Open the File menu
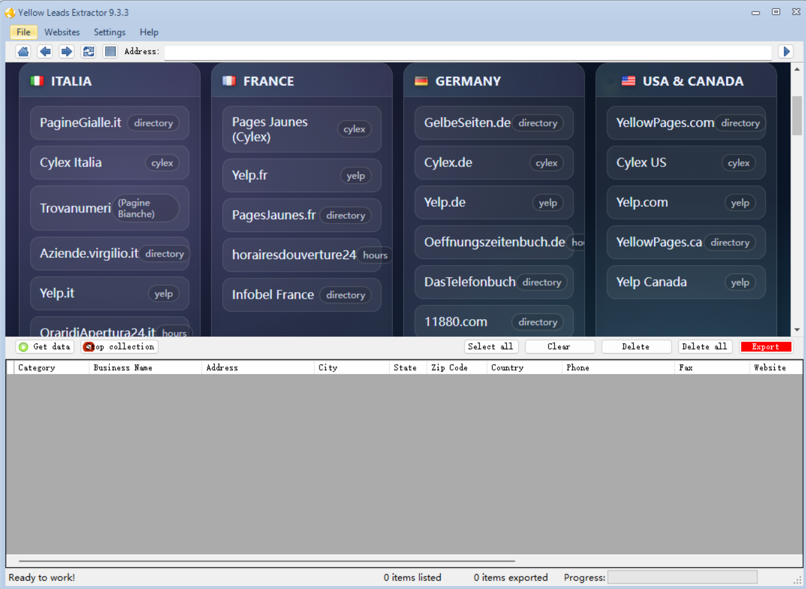The height and width of the screenshot is (589, 806). tap(23, 32)
